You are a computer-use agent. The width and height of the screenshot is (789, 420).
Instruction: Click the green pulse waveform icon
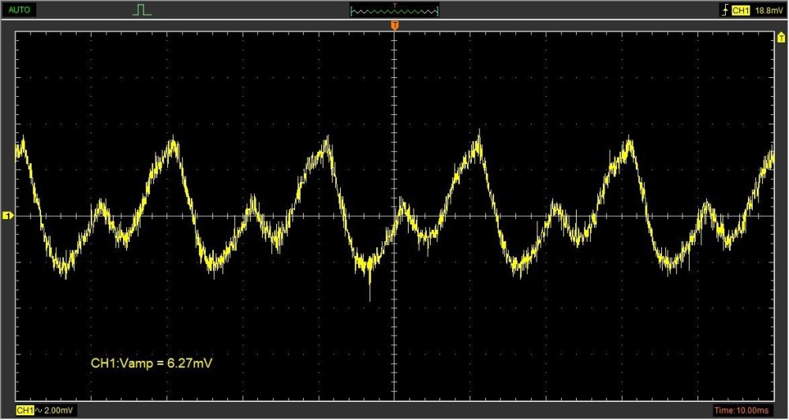point(142,10)
